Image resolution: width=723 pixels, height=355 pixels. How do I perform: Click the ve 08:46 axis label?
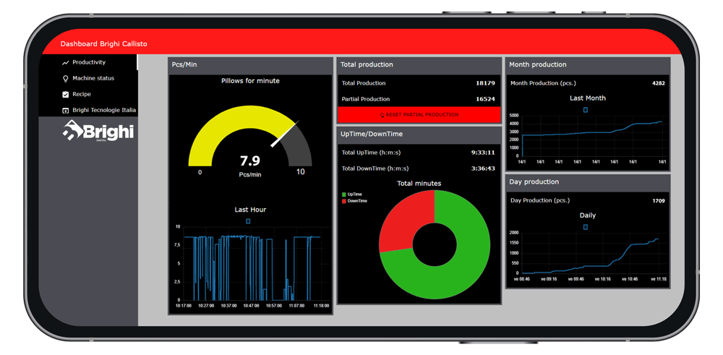[523, 279]
